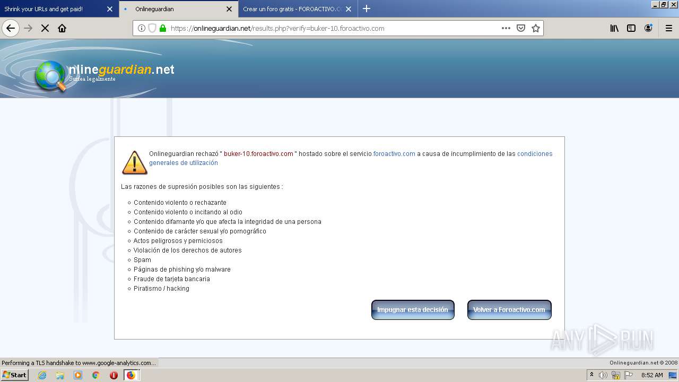The width and height of the screenshot is (679, 382).
Task: Close the Shrink your URLs tab
Action: tap(110, 9)
